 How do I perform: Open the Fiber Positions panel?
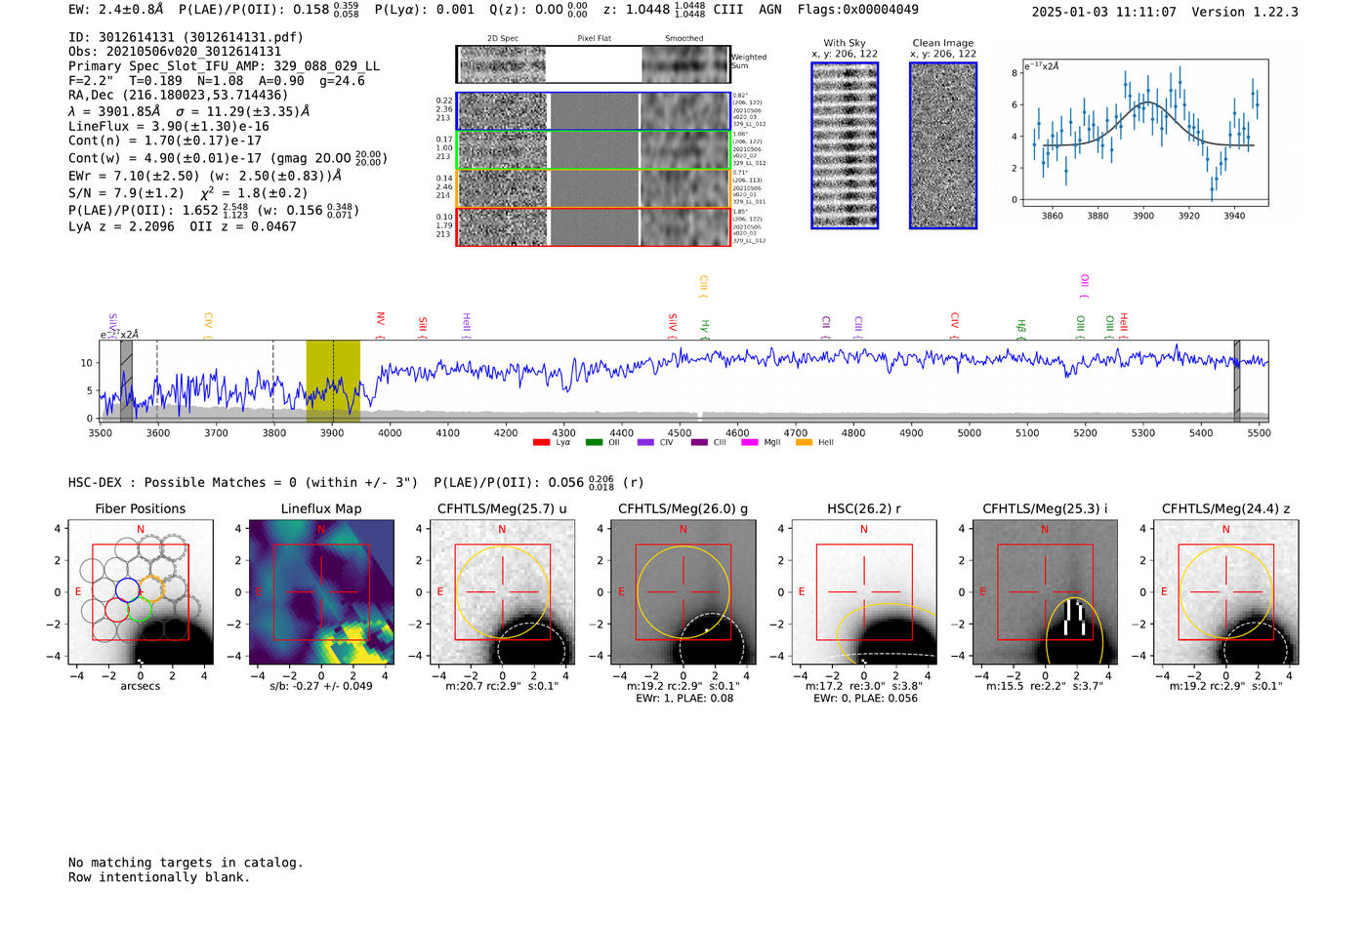point(140,592)
